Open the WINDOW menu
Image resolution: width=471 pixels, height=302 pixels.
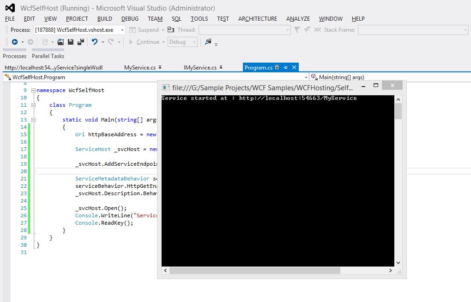coord(331,18)
